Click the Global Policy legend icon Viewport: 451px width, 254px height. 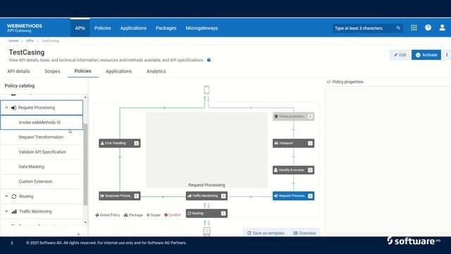click(97, 214)
